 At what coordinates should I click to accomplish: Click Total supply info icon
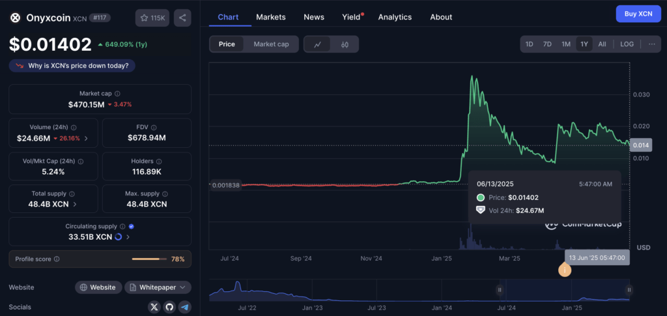(72, 194)
